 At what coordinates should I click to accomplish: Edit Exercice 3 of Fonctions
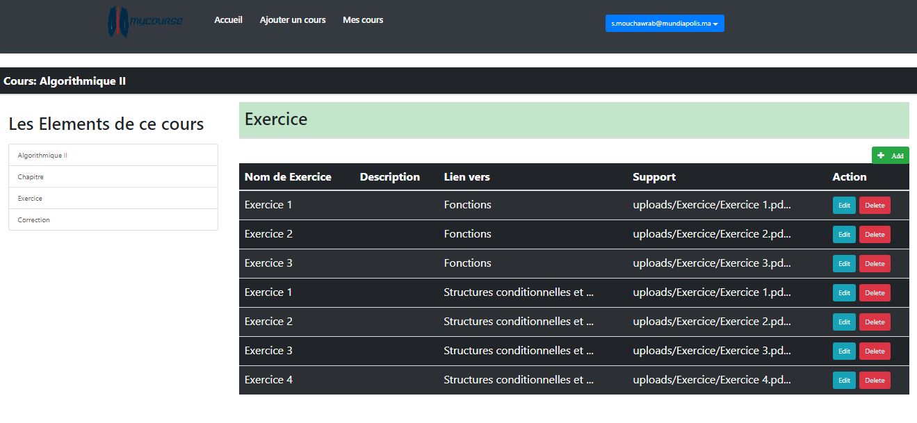point(844,264)
